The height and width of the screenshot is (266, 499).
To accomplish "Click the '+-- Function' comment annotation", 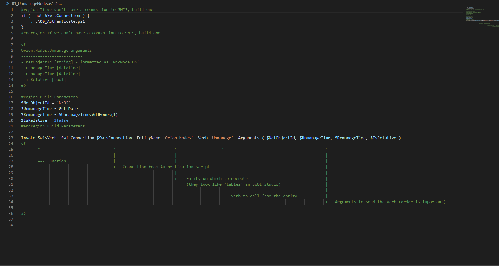I will pyautogui.click(x=52, y=161).
